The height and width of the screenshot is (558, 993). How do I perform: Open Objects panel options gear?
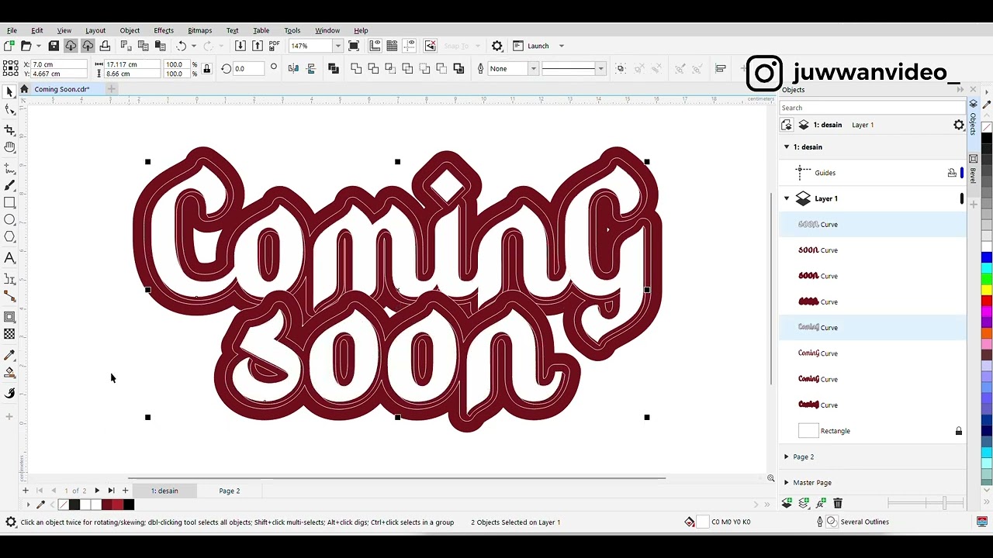tap(959, 125)
